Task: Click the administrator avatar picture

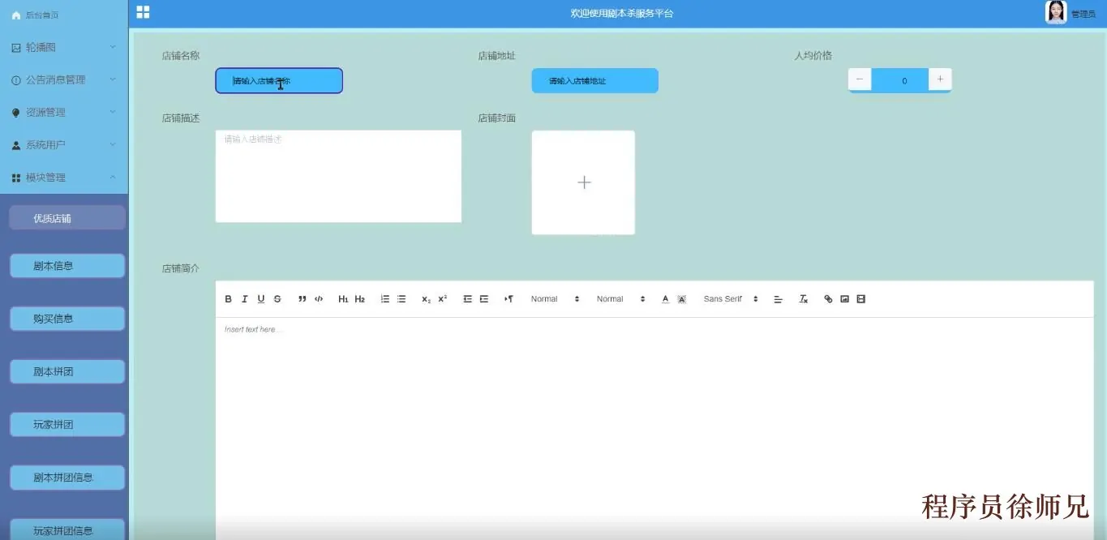Action: tap(1056, 12)
